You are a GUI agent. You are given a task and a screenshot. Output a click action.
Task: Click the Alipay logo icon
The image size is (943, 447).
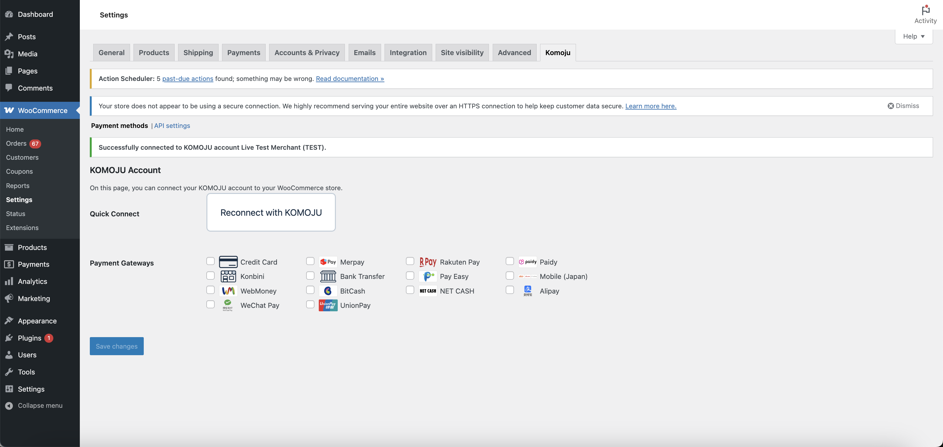click(x=527, y=291)
